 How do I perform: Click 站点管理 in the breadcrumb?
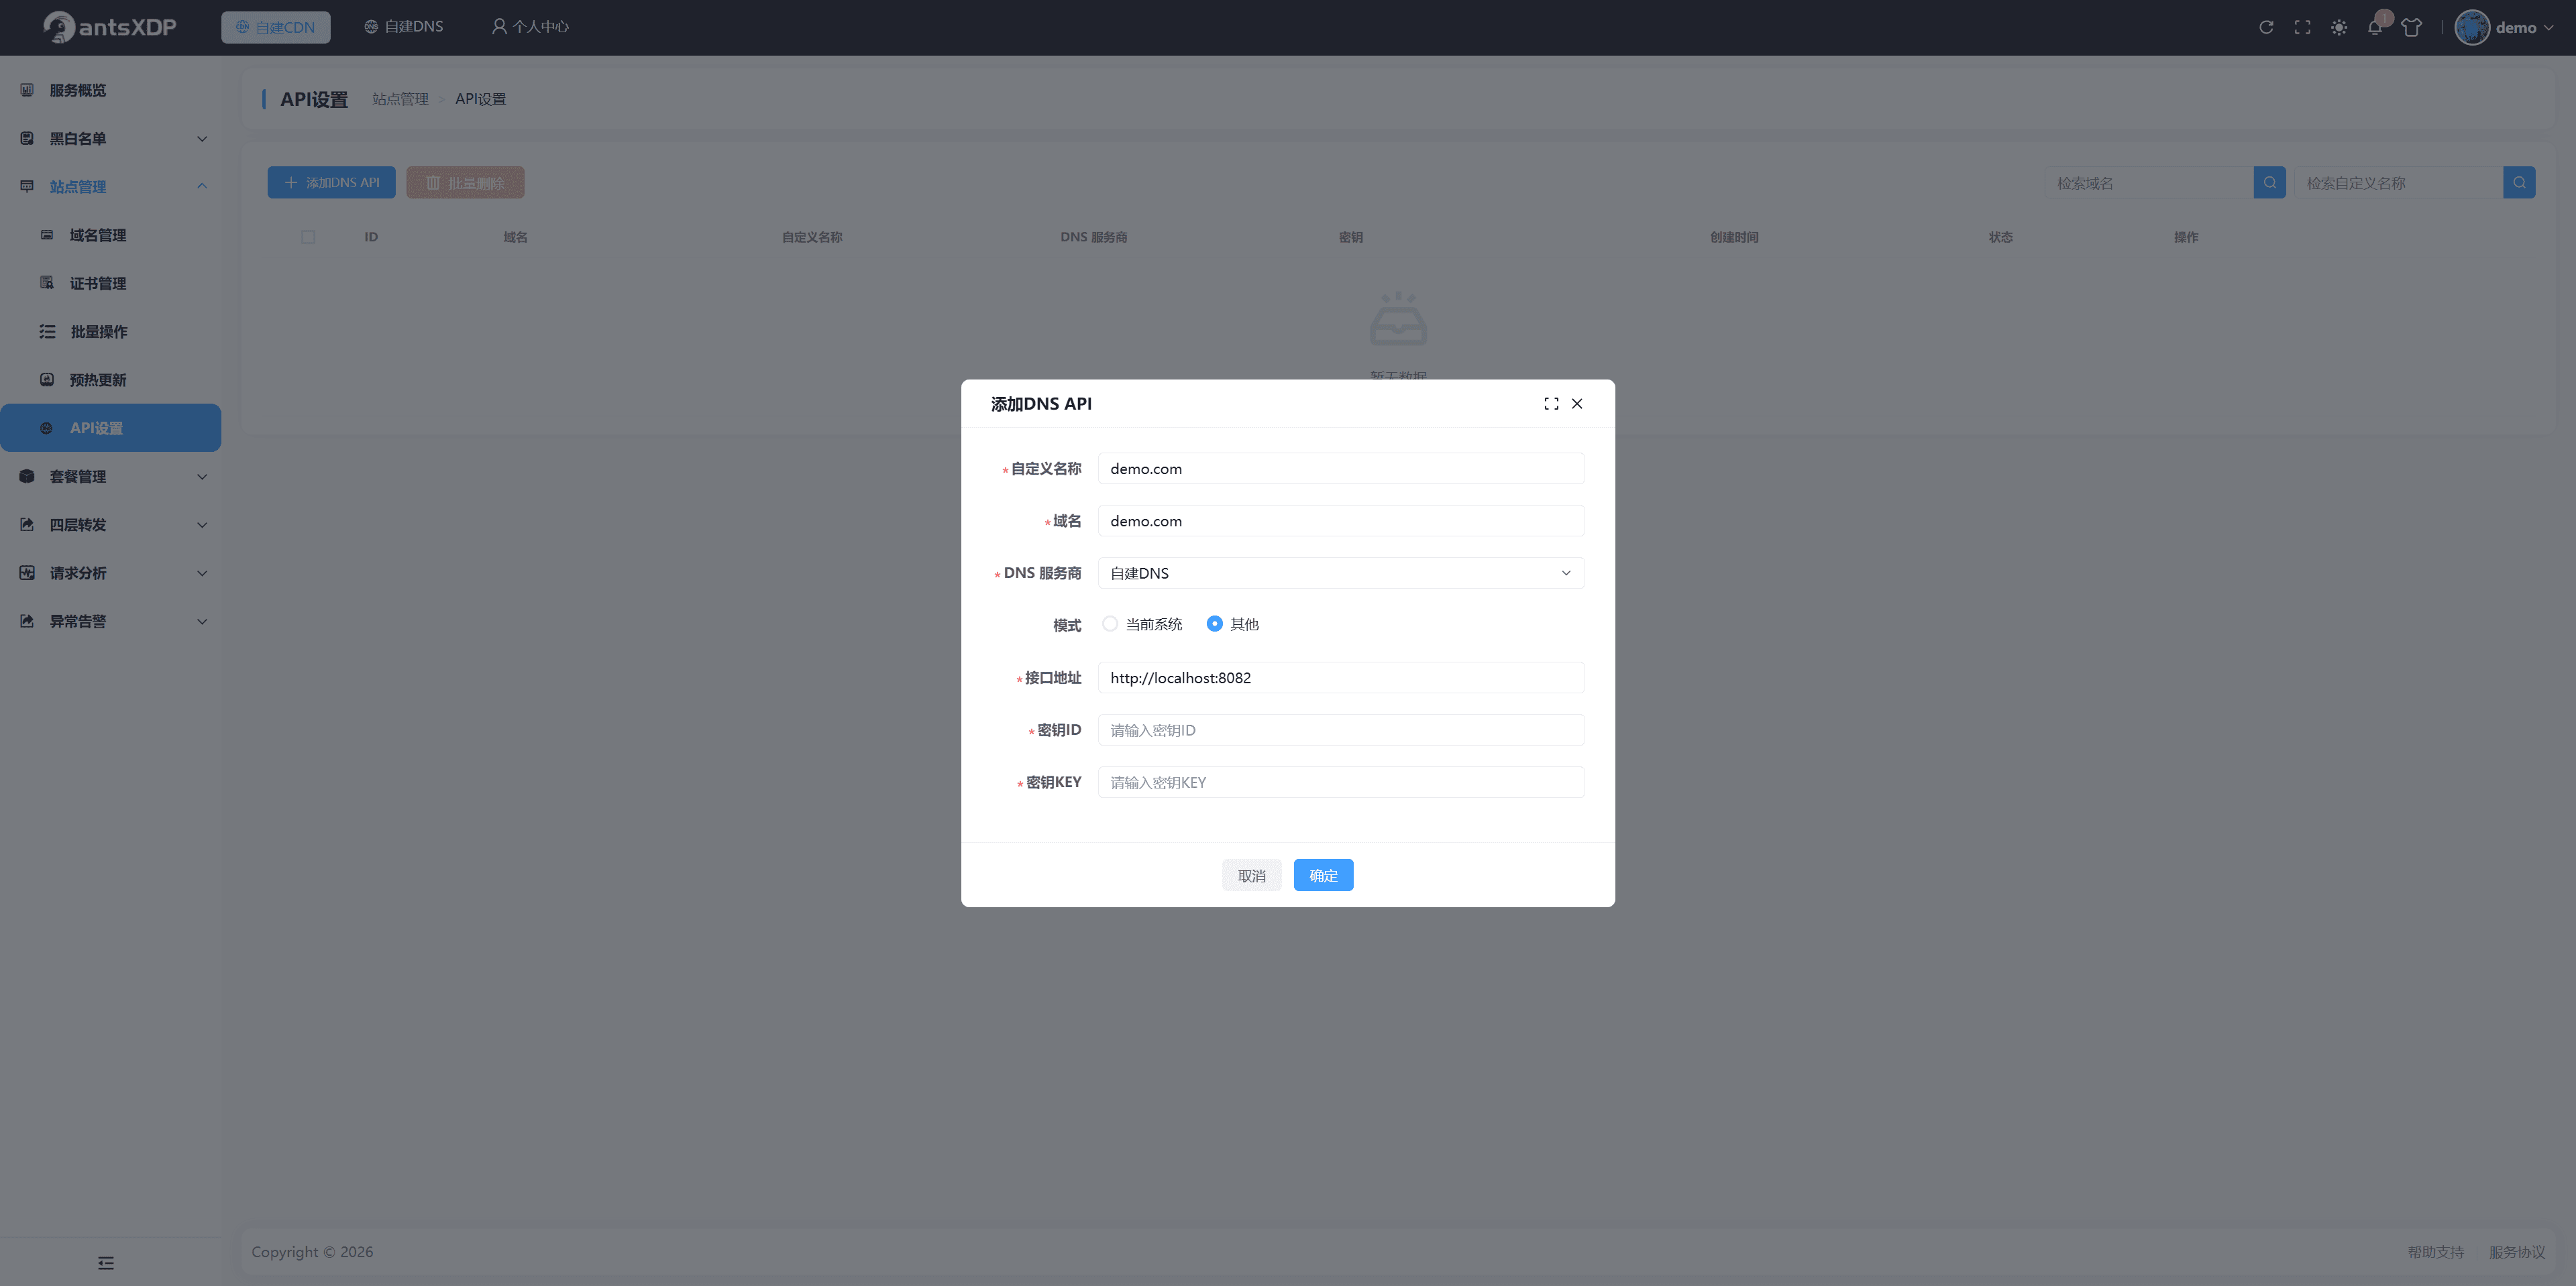coord(400,99)
